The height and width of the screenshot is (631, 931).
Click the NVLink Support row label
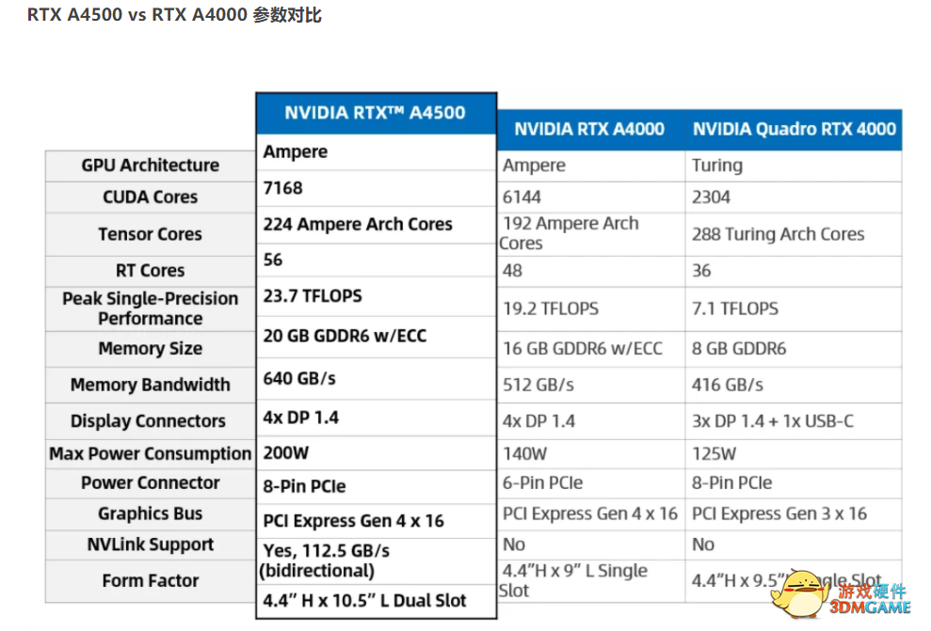[x=151, y=545]
